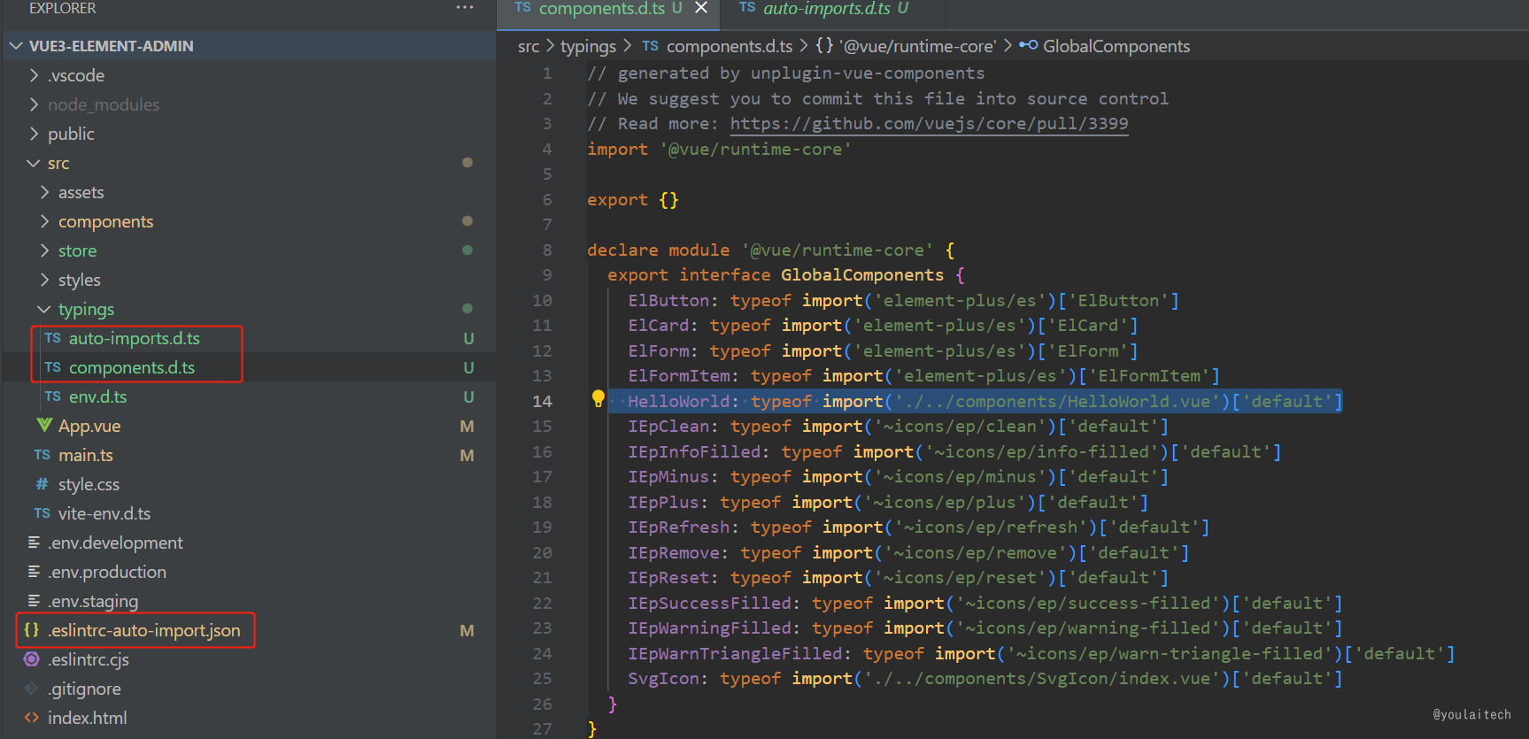This screenshot has width=1529, height=739.
Task: Click the JSON braces icon beside .eslintrc-auto-import.json
Action: coord(32,630)
